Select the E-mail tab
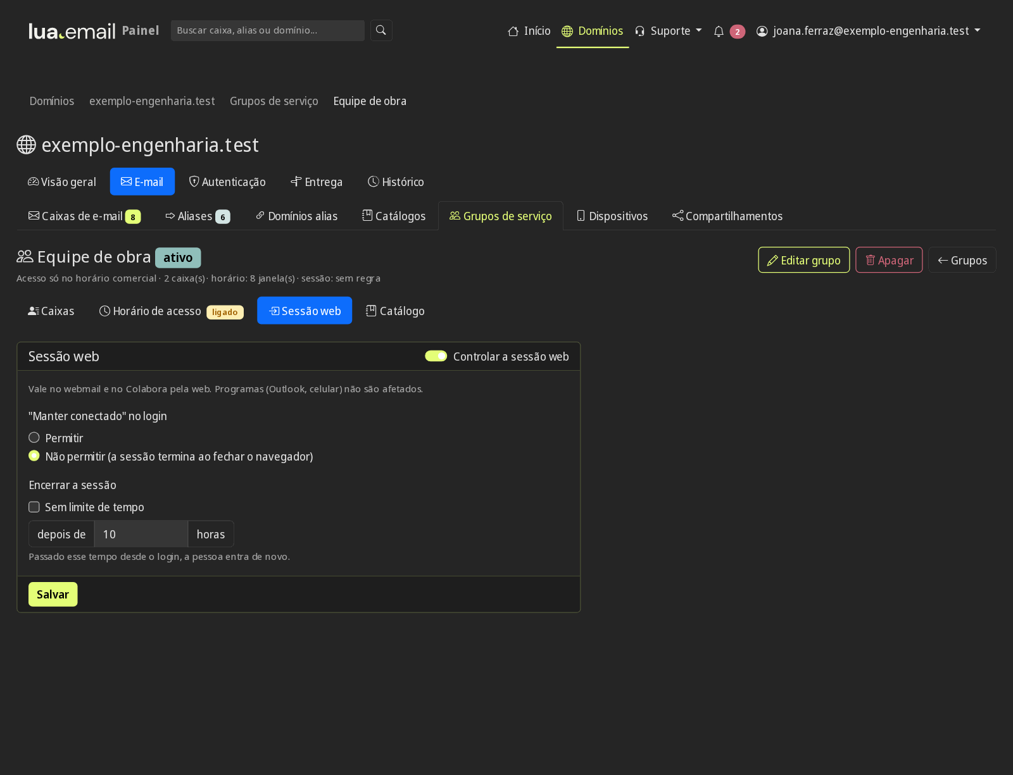The width and height of the screenshot is (1013, 775). 142,182
